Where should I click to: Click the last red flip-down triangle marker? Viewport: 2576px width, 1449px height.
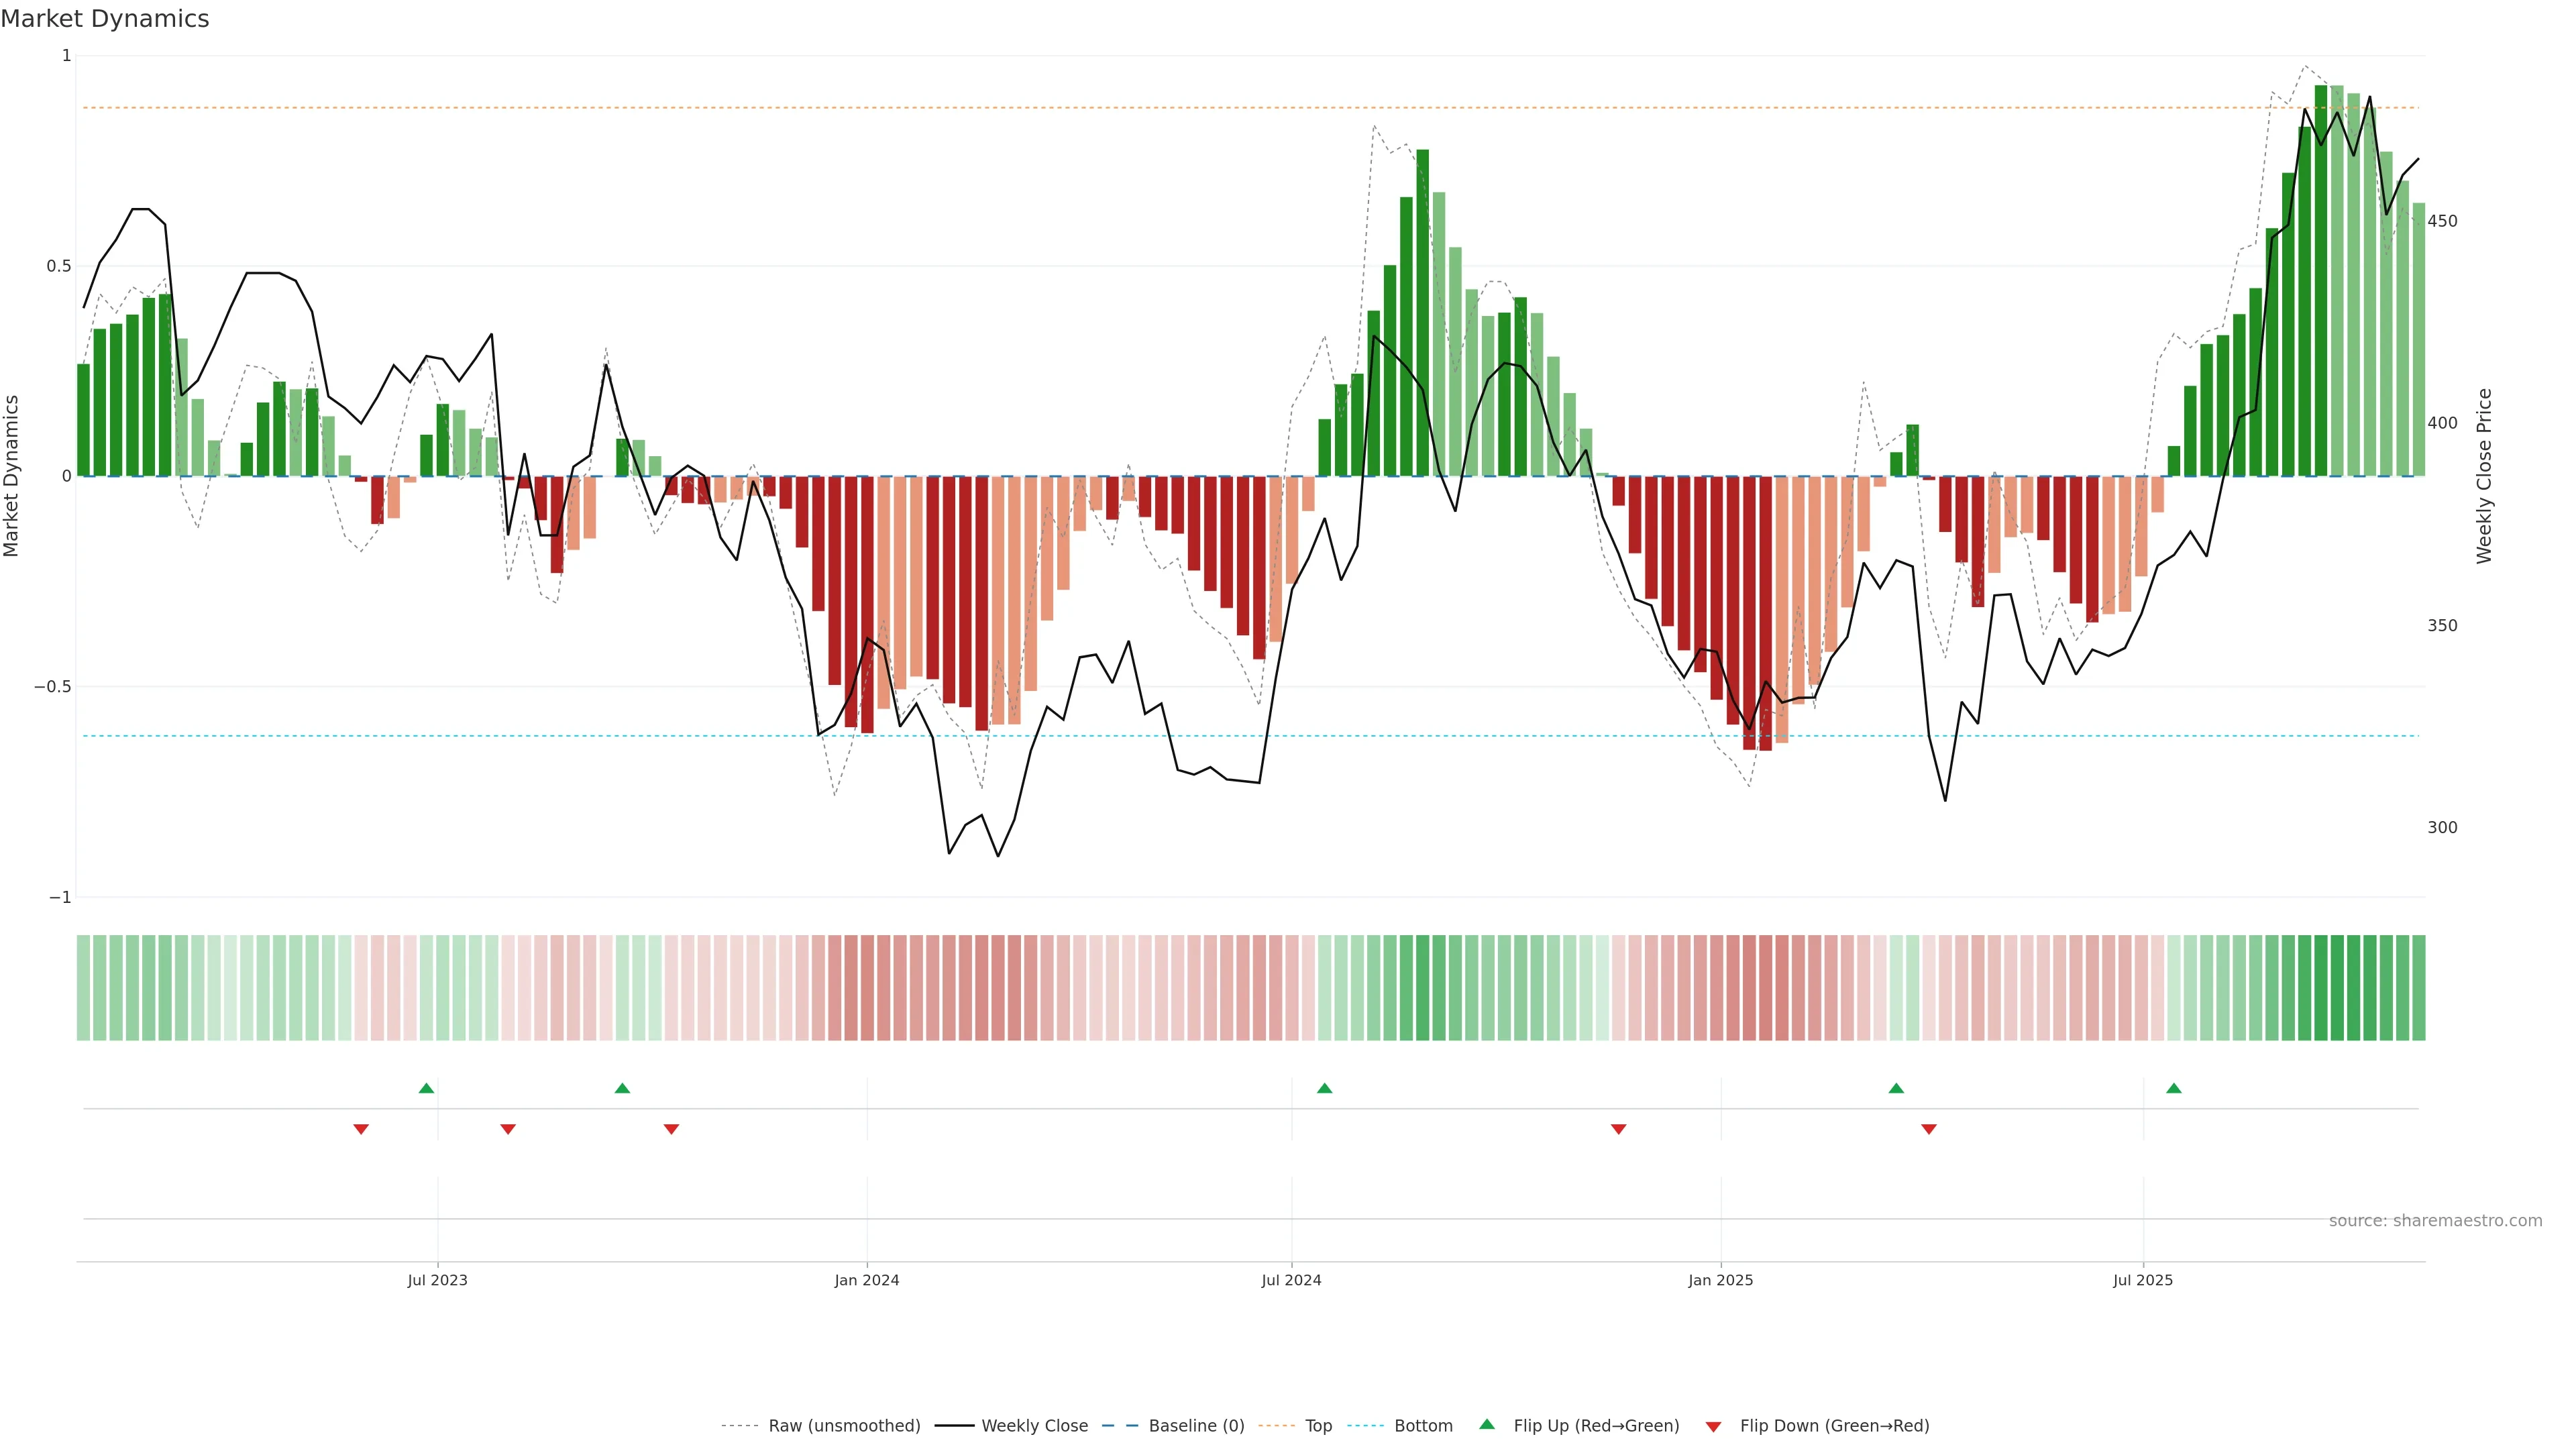click(x=1928, y=1129)
